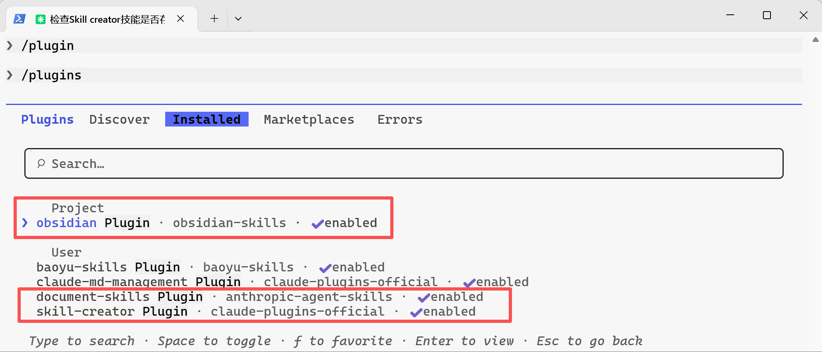Click claude-plugins-official in skill-creator row
Image resolution: width=822 pixels, height=352 pixels.
tap(298, 311)
